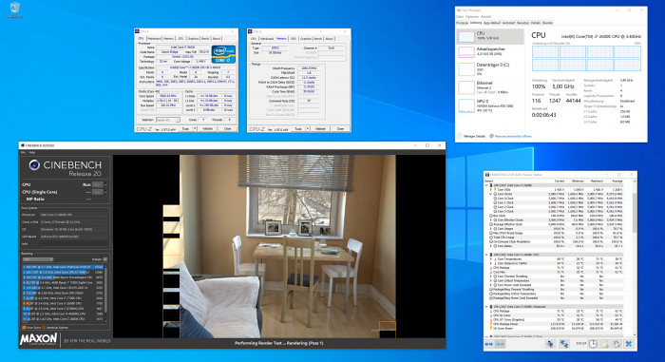Switch to Details tab in Task Manager
The image size is (665, 362).
pos(536,23)
